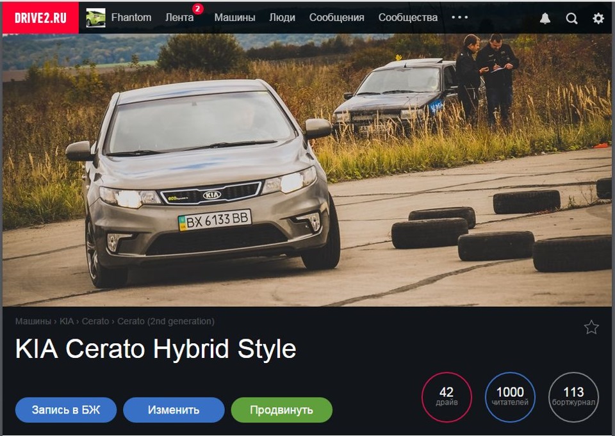The image size is (615, 436).
Task: Click the Cerato breadcrumb link
Action: pos(95,321)
